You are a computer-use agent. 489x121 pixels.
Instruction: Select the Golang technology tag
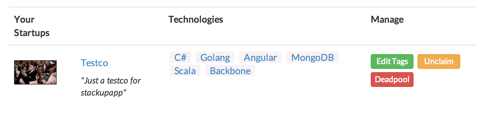point(215,57)
